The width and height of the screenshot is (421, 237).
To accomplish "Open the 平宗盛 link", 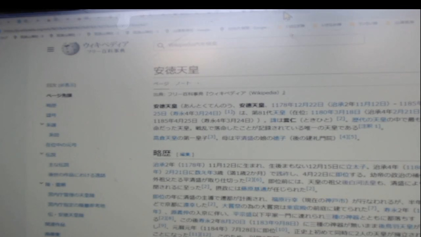I will click(x=243, y=214).
